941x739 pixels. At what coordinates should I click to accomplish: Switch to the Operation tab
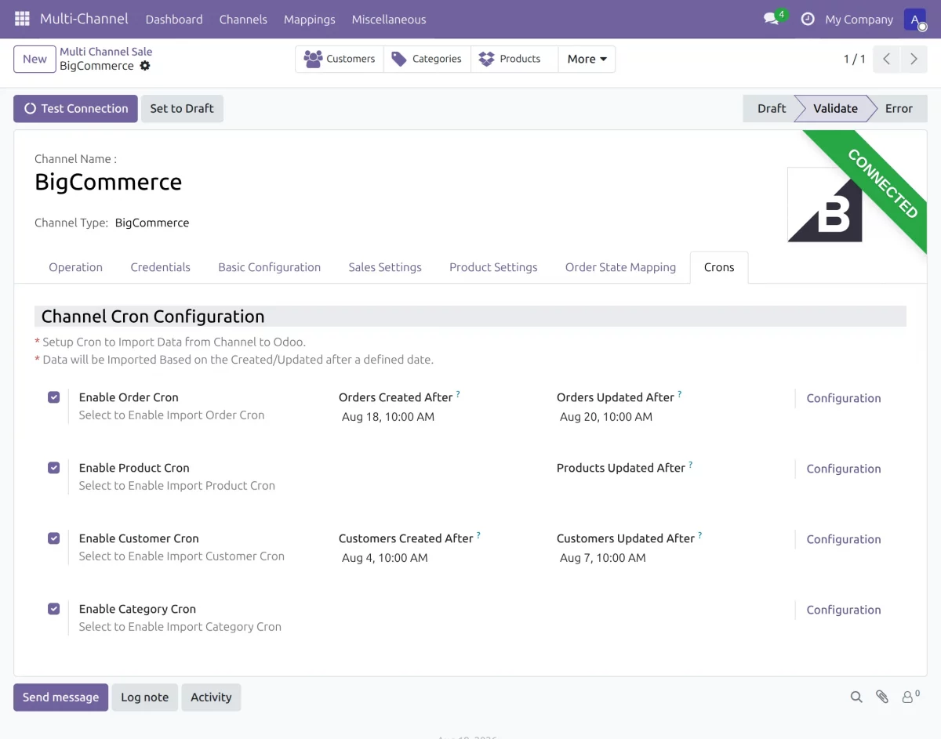coord(75,267)
